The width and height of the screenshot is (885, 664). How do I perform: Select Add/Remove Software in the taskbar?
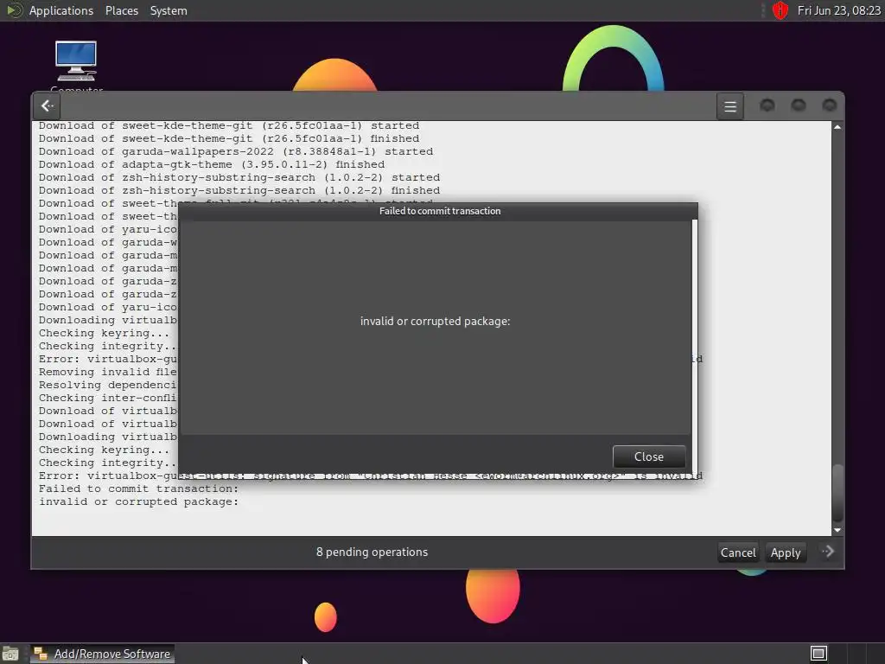coord(102,654)
